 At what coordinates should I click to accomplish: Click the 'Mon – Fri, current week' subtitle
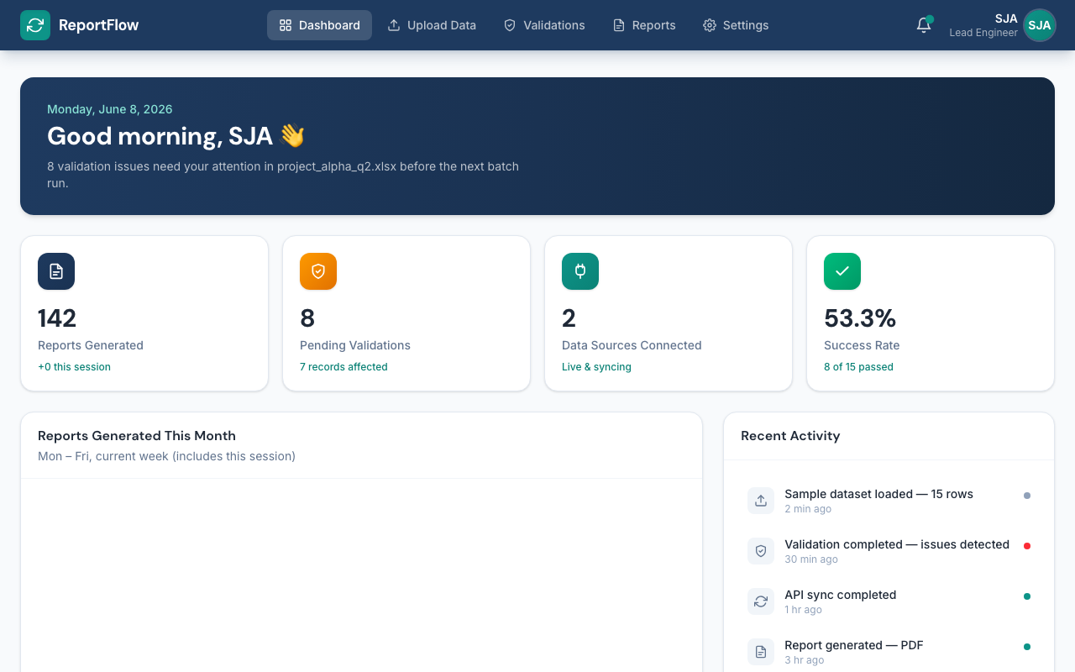(x=166, y=456)
